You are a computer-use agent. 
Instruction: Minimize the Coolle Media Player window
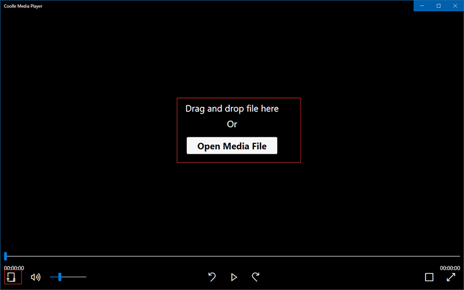click(422, 5)
